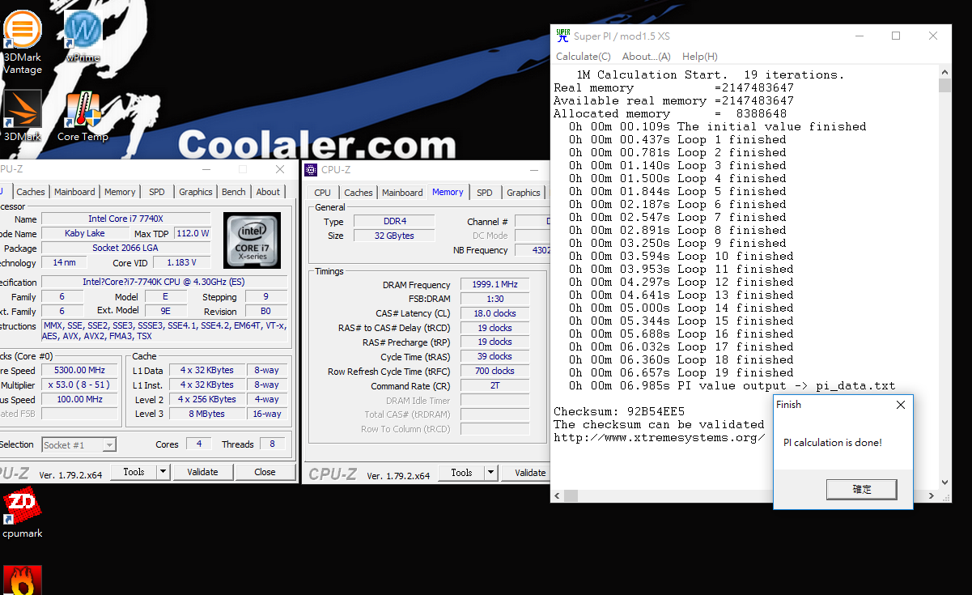Click the DRAM Frequency 1999.1 MHz value

pyautogui.click(x=494, y=285)
